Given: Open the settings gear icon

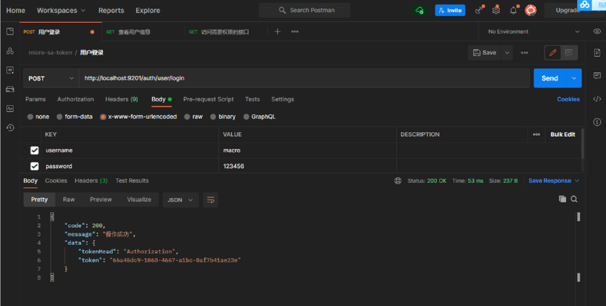Looking at the screenshot, I should click(x=496, y=11).
